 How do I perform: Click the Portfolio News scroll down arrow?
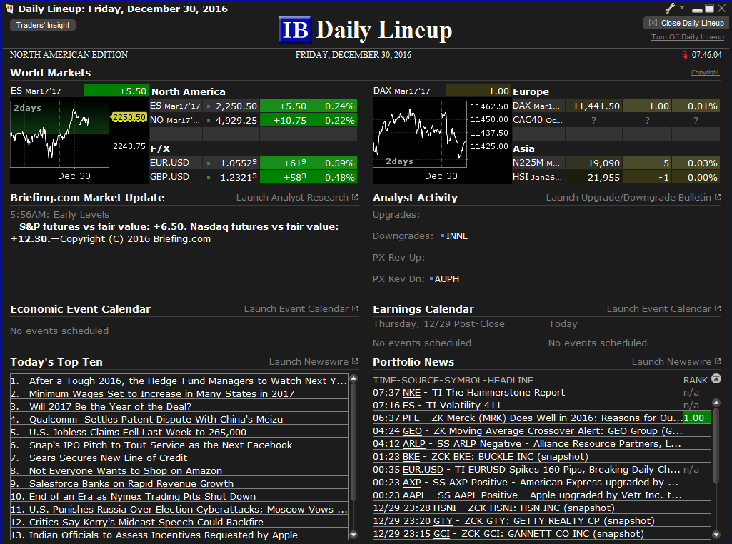(x=716, y=535)
